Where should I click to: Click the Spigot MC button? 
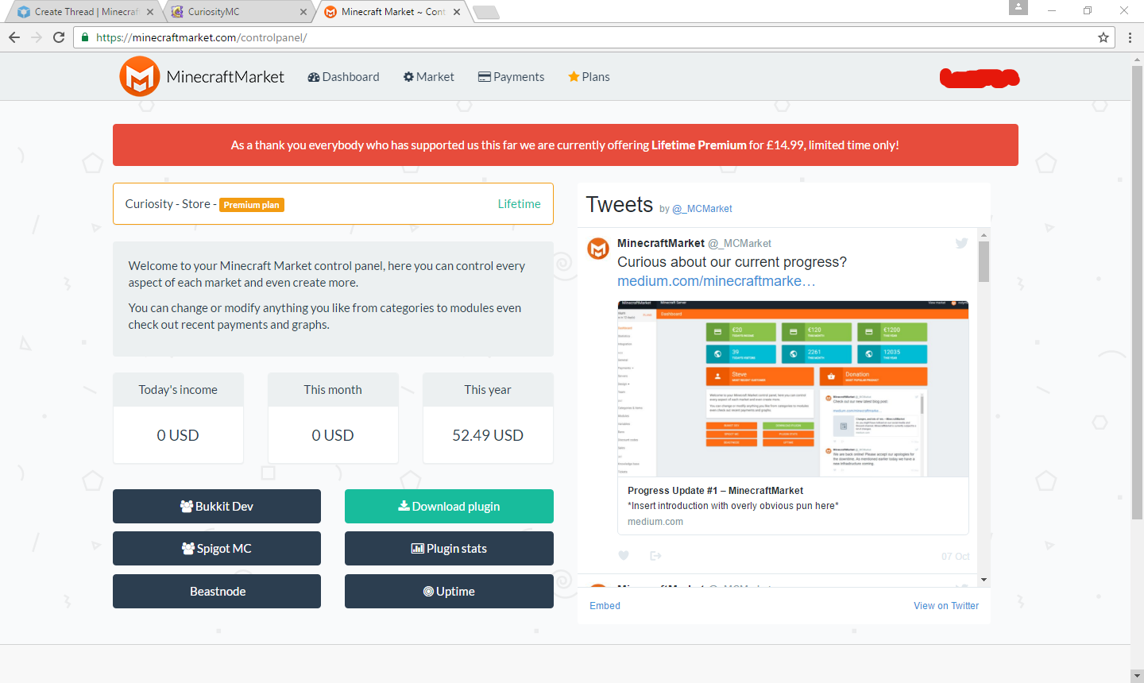click(x=217, y=549)
